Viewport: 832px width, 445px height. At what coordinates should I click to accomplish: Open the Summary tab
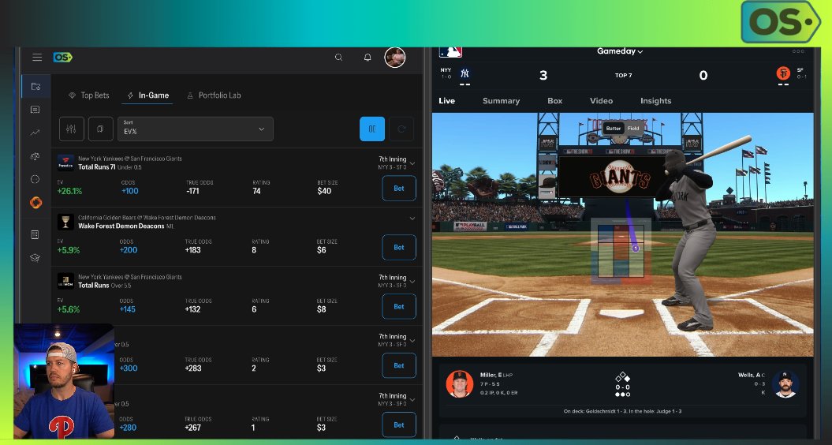click(x=501, y=101)
